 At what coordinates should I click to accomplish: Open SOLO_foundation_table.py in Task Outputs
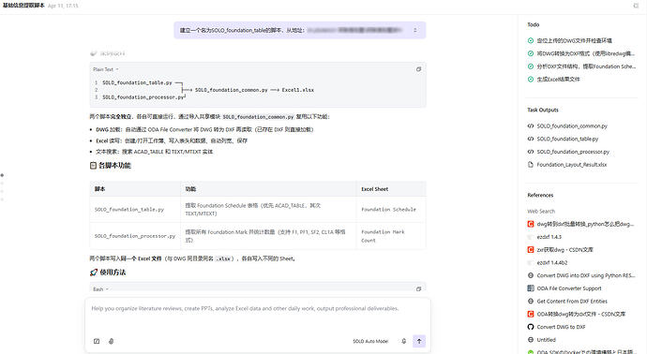point(567,139)
